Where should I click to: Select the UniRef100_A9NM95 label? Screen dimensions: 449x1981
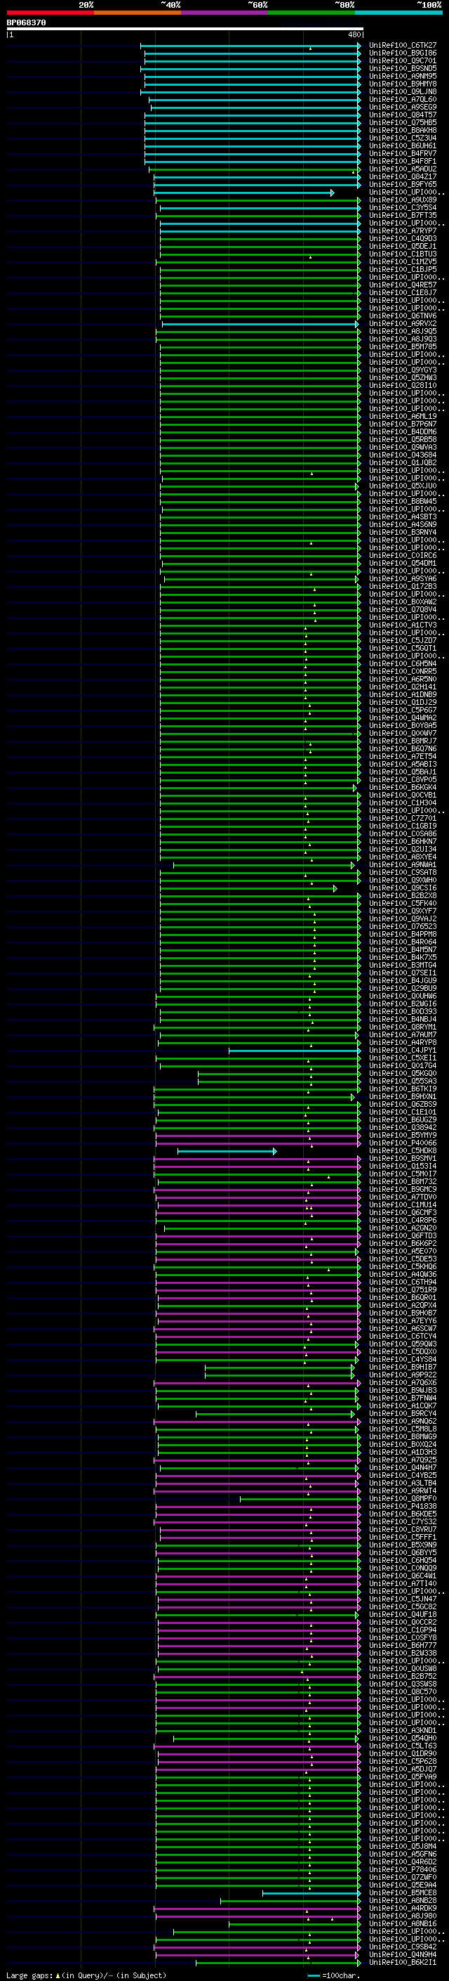403,77
